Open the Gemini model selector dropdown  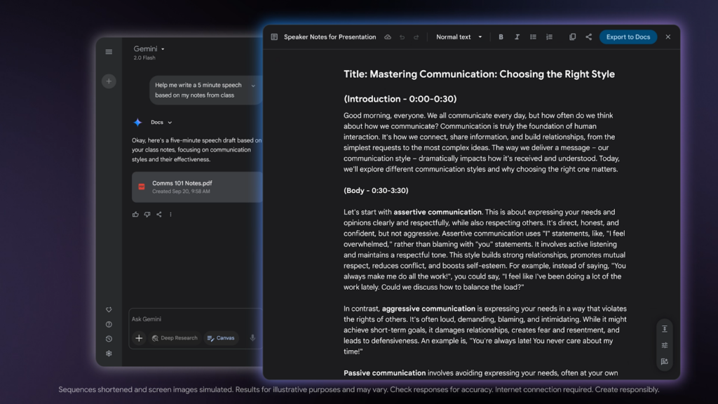[149, 48]
